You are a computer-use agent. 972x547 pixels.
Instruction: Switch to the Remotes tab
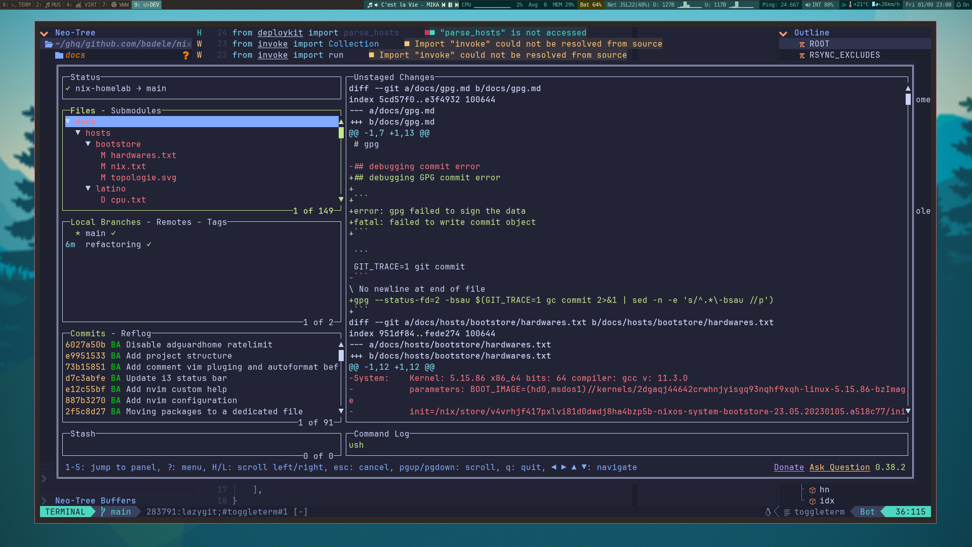pos(174,222)
